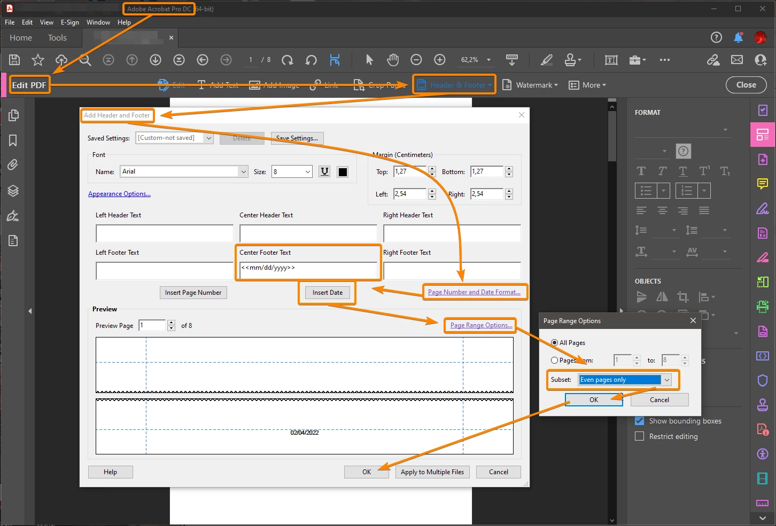The image size is (776, 526).
Task: Increase the Top margin stepper
Action: point(432,169)
